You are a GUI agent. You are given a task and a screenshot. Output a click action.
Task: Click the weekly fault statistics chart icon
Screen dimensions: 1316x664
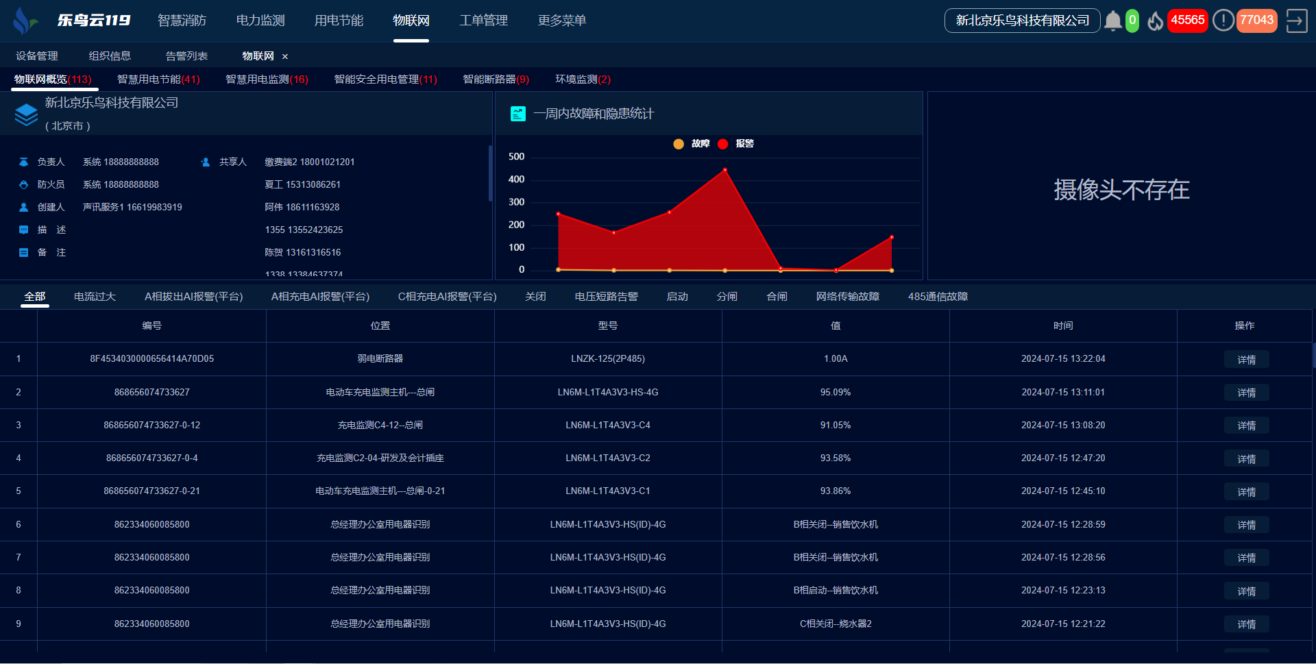[518, 114]
